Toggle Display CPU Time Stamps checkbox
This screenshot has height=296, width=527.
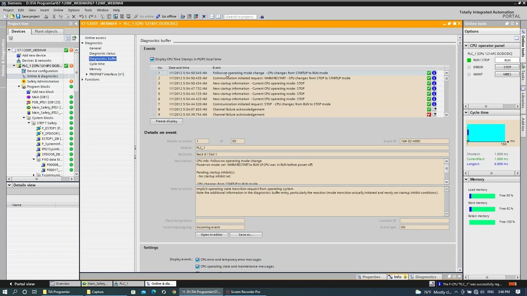[x=152, y=59]
